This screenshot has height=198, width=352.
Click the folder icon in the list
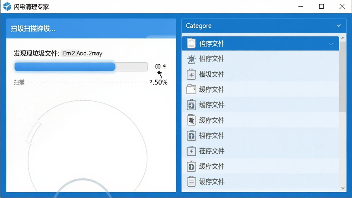coord(191,89)
